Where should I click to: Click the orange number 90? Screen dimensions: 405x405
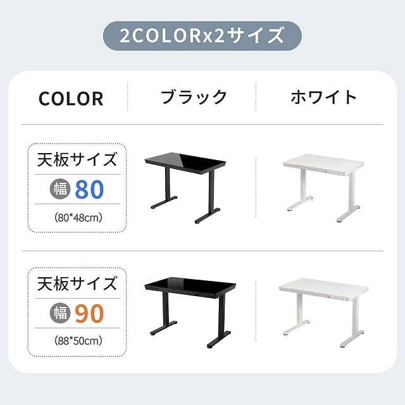point(89,314)
